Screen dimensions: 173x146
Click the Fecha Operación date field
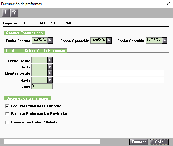pos(98,40)
